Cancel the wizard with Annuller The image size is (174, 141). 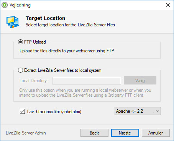tap(156, 133)
